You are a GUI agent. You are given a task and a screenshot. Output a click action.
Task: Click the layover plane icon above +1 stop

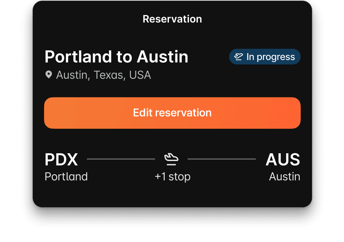coord(171,159)
